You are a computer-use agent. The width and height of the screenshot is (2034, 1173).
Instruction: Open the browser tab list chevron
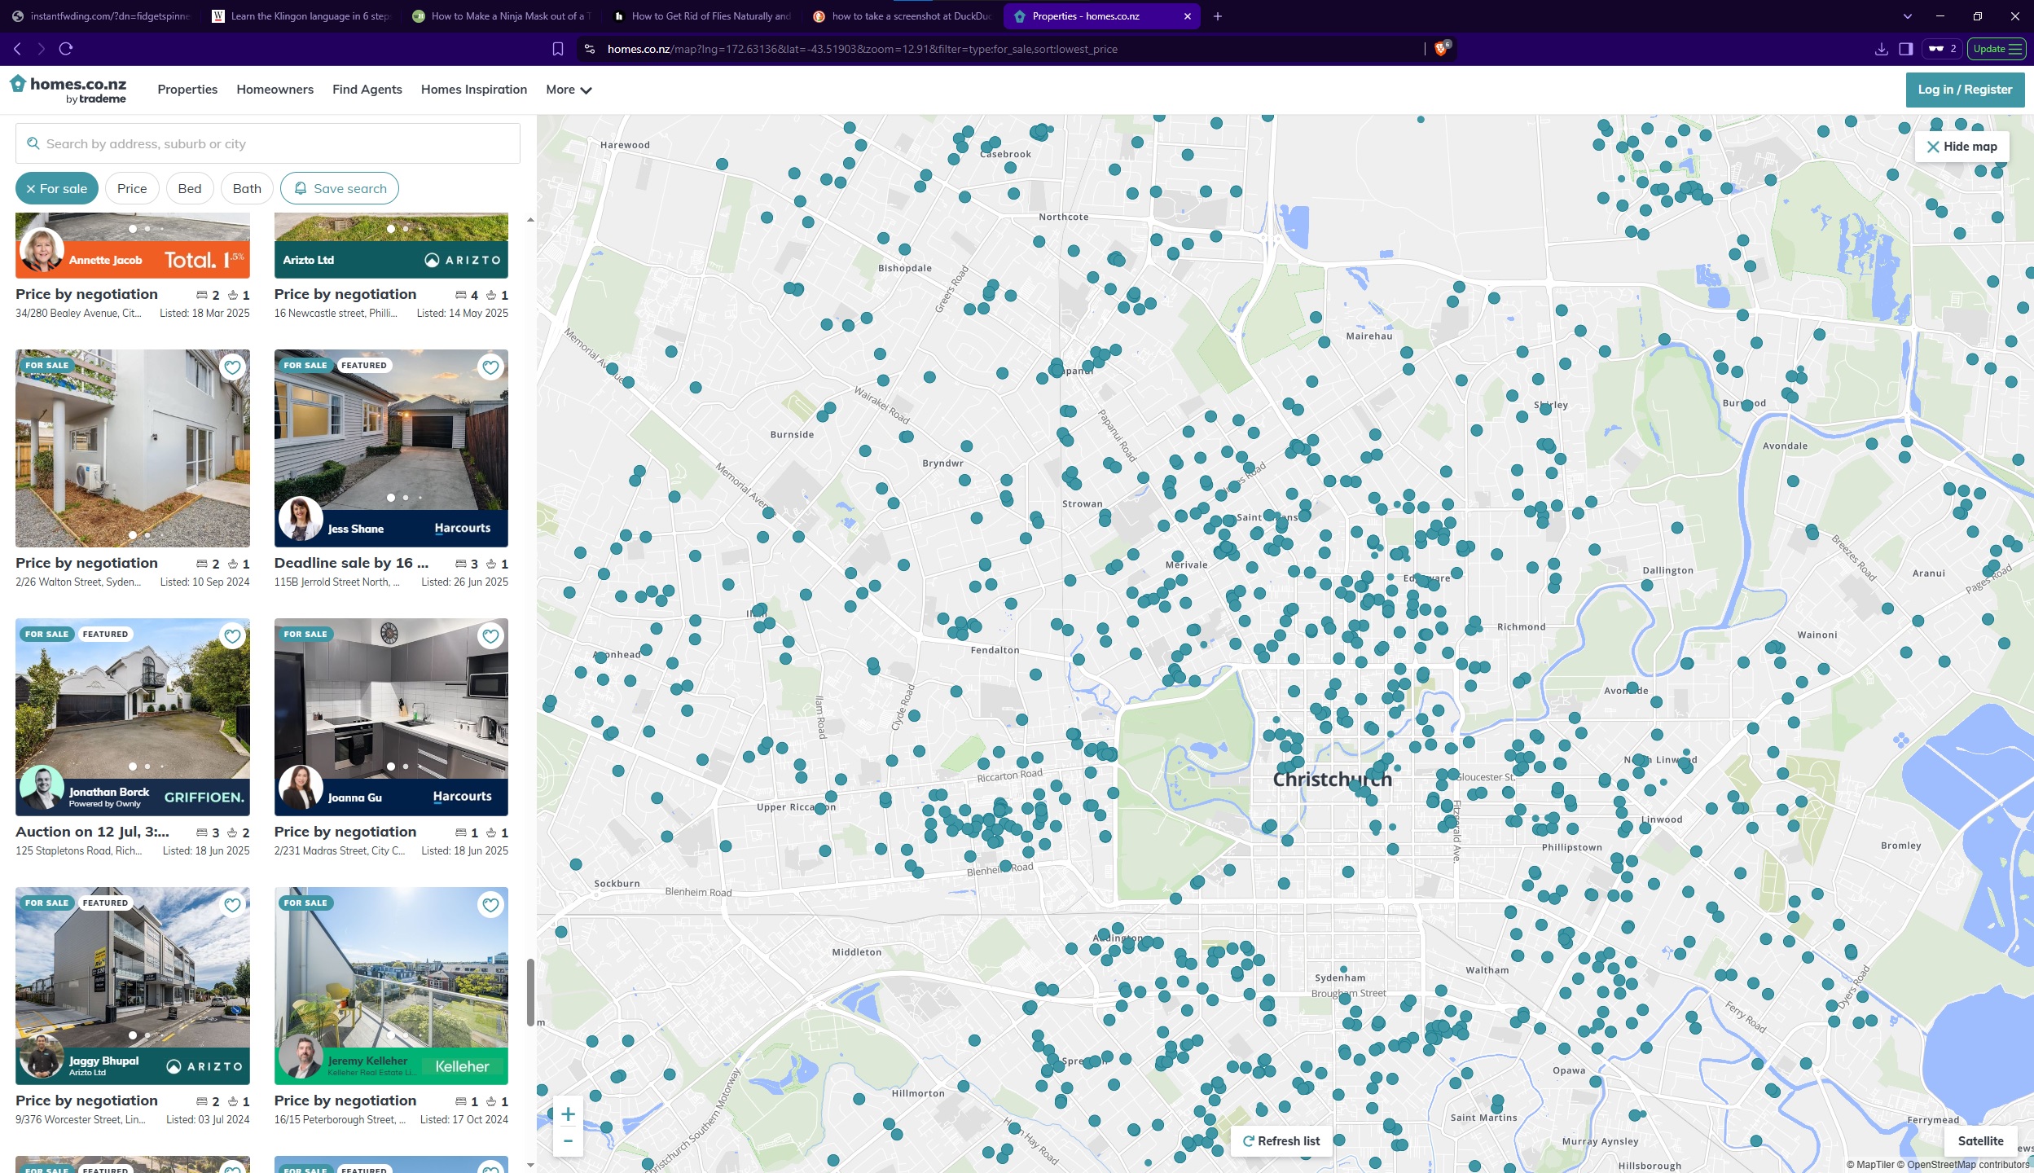pos(1907,16)
